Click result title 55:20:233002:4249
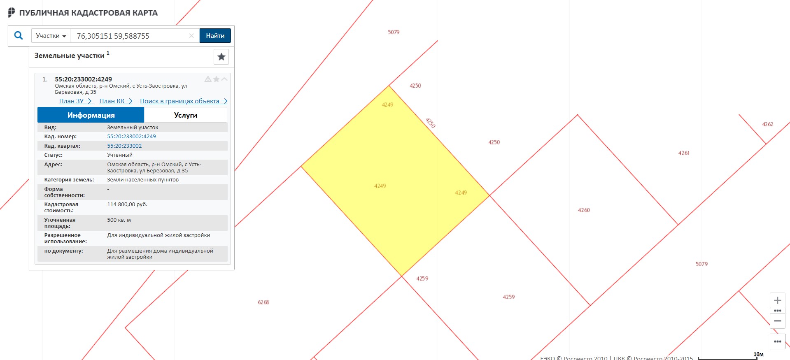This screenshot has height=360, width=790. (84, 79)
